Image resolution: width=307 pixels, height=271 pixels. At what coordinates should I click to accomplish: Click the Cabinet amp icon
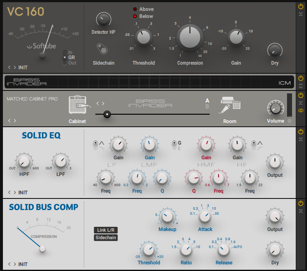pos(79,105)
